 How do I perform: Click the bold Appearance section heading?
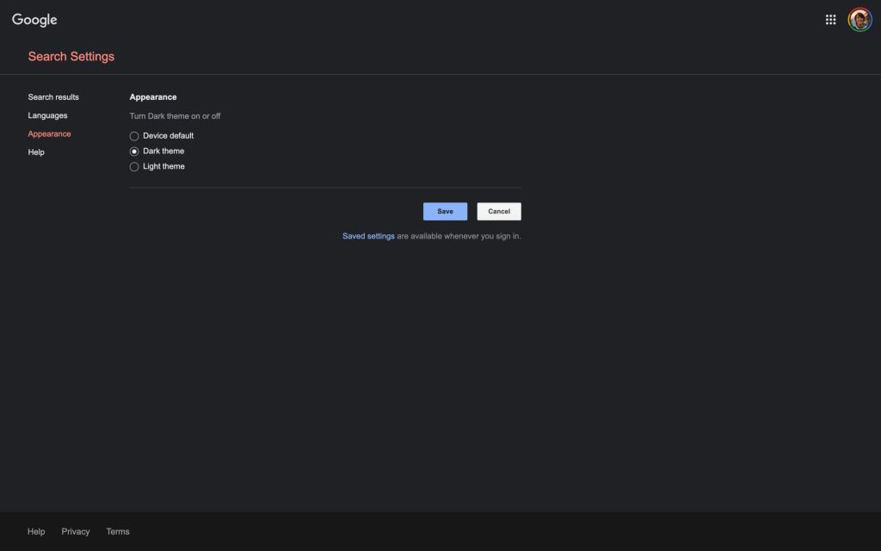[153, 97]
